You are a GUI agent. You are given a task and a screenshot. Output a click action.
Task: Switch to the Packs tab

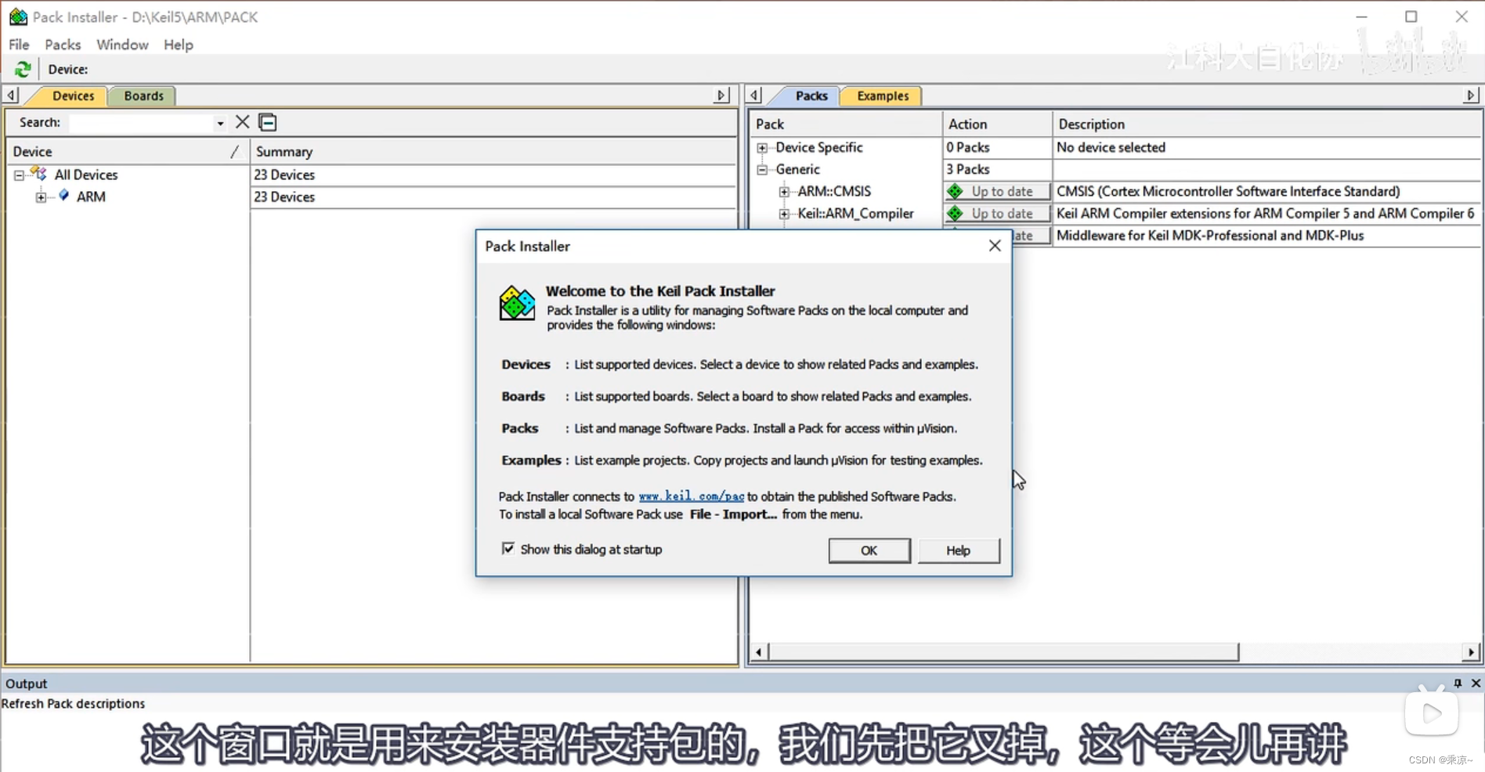point(811,96)
